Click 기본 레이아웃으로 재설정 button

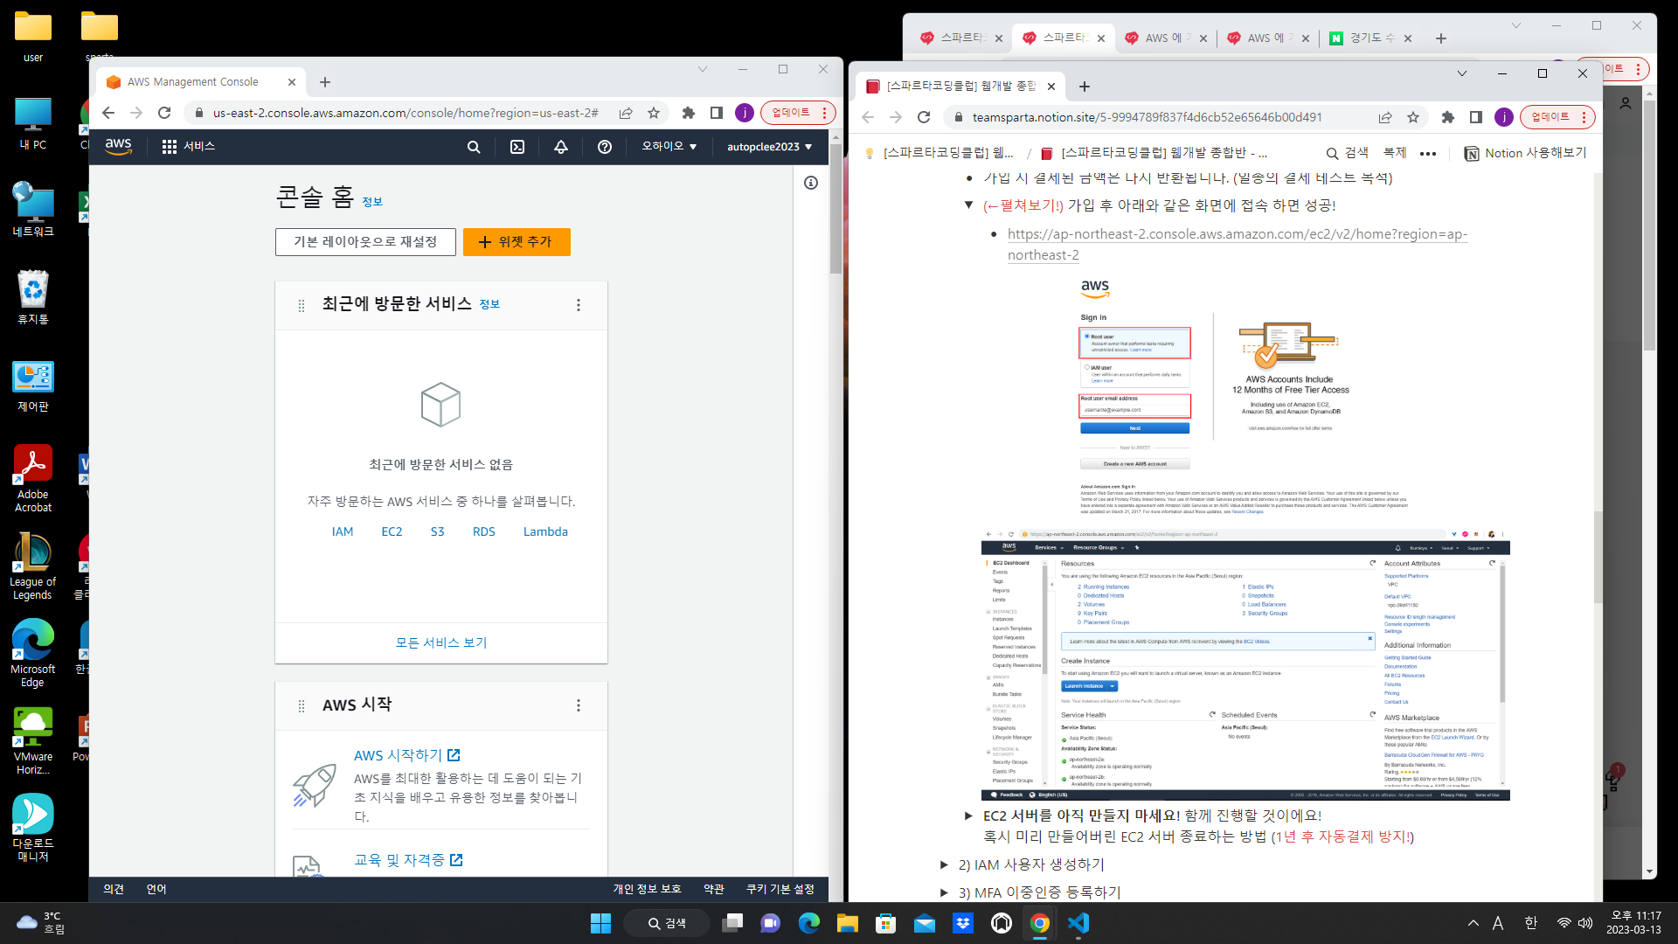click(365, 242)
